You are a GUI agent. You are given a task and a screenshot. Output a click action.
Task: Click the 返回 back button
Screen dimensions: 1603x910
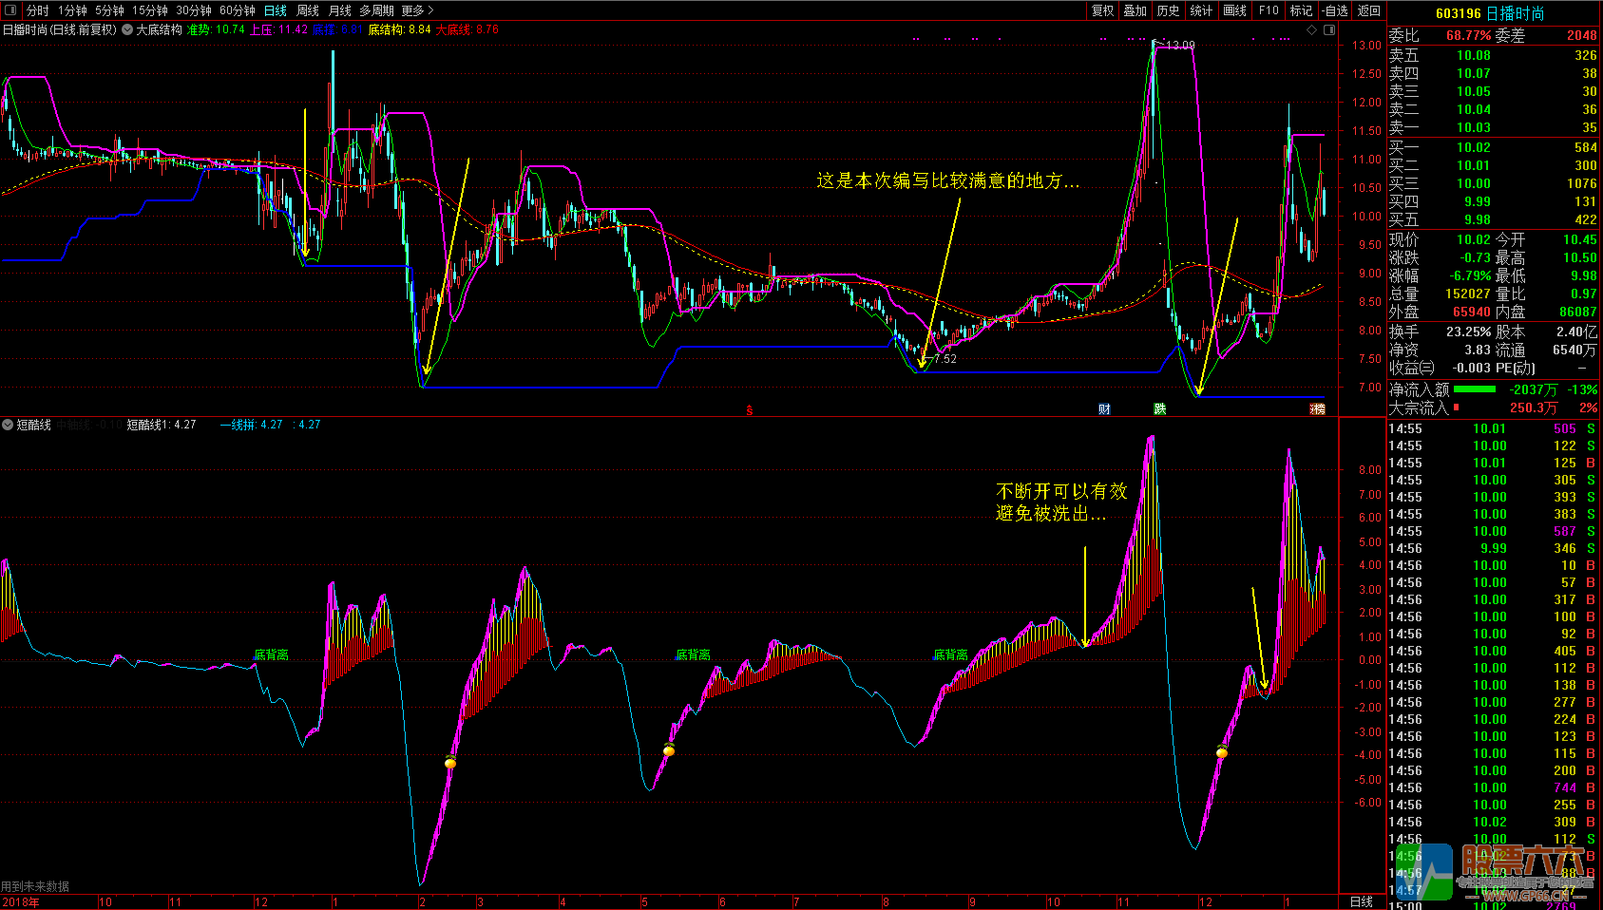click(1369, 10)
